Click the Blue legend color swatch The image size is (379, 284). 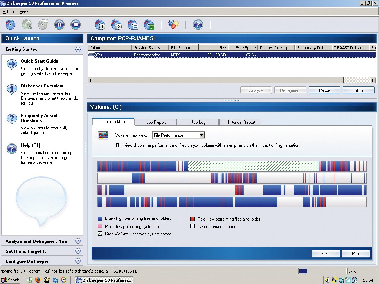100,219
